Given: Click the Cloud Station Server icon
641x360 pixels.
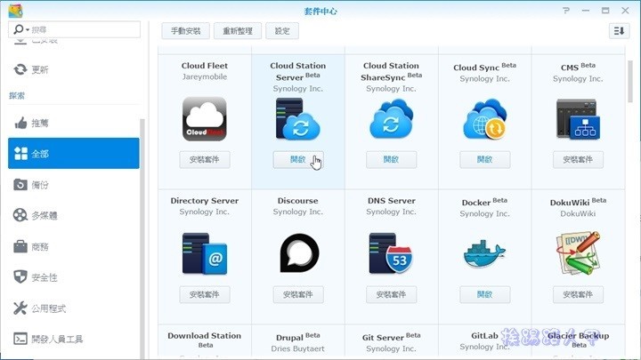Looking at the screenshot, I should coord(297,119).
